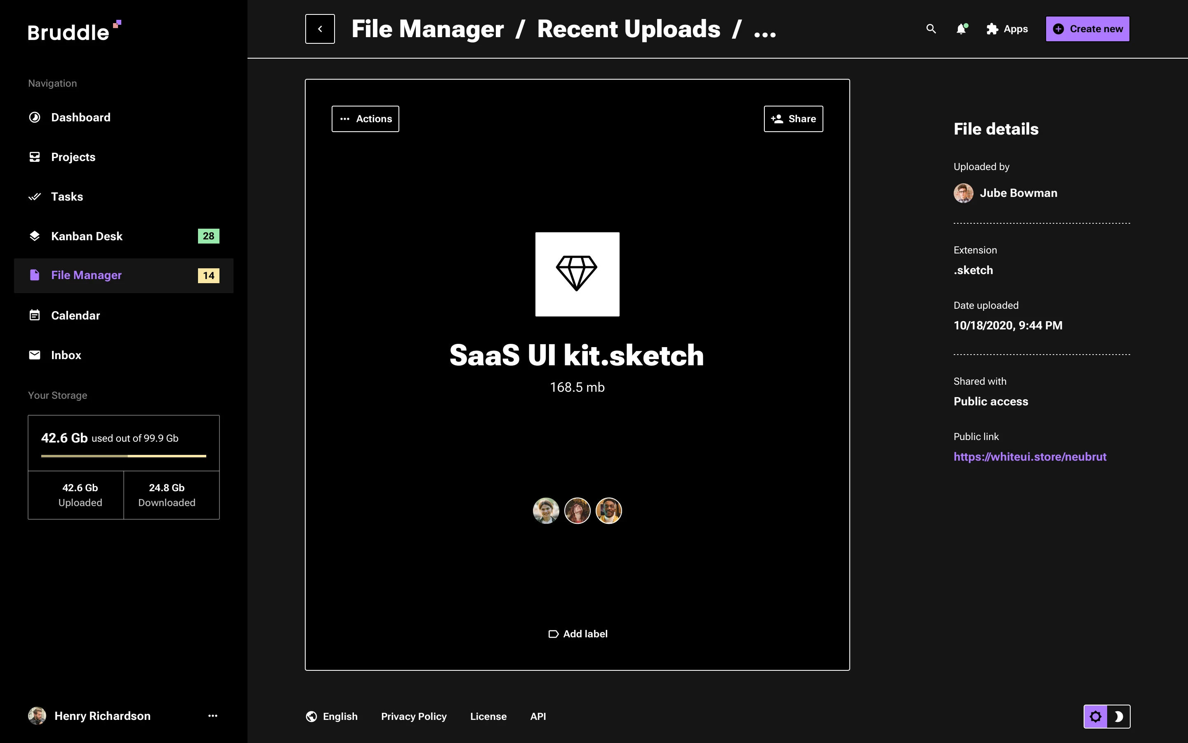Click the Dashboard icon in sidebar
The image size is (1188, 743).
pos(34,117)
